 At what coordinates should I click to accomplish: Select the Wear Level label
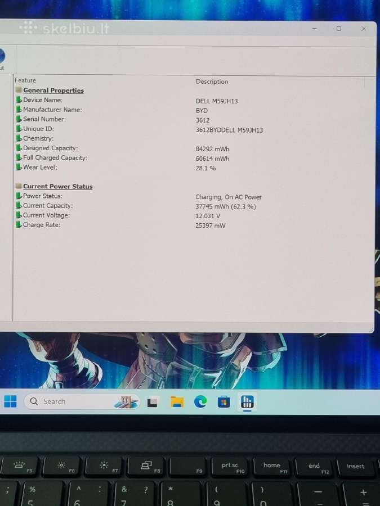(x=40, y=167)
